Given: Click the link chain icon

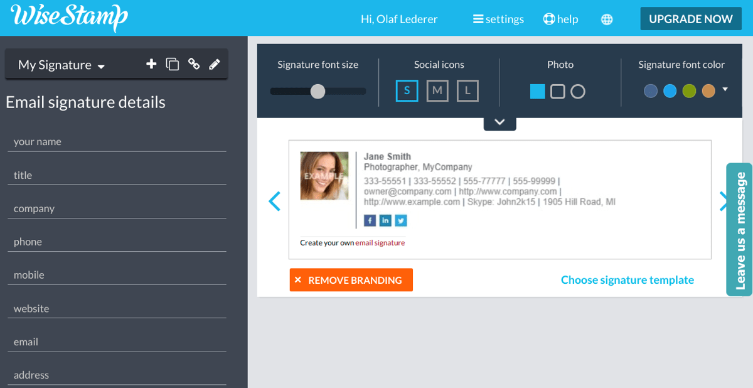Looking at the screenshot, I should (194, 64).
